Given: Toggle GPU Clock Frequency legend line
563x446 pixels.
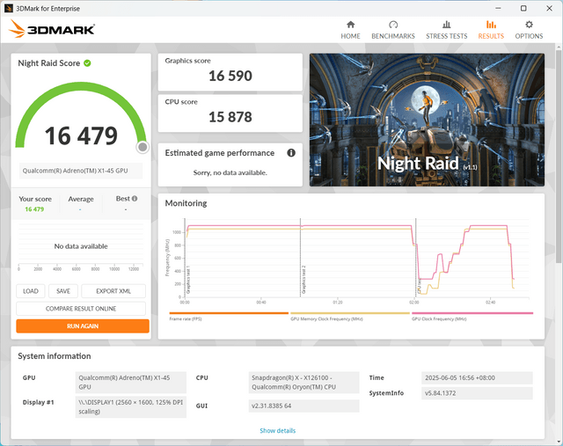Looking at the screenshot, I should (472, 313).
